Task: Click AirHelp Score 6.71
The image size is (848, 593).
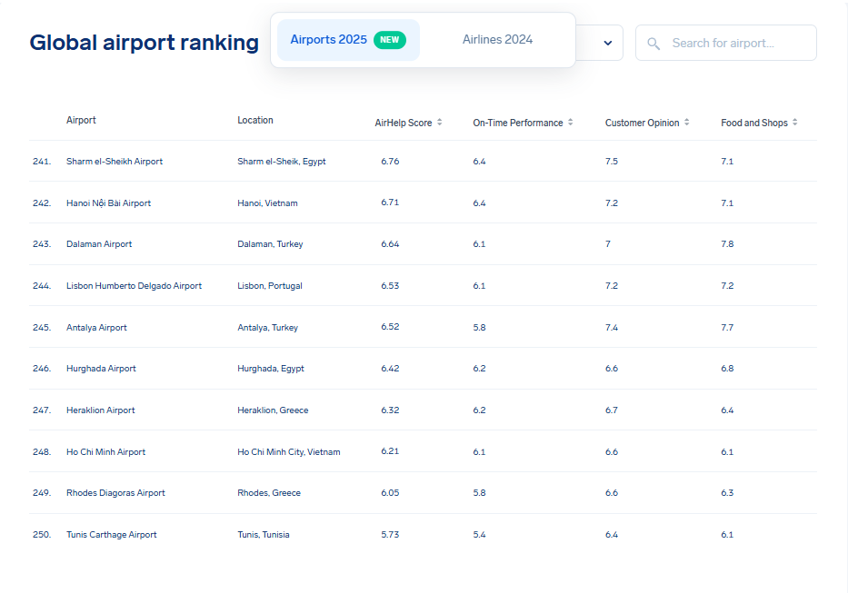Action: (390, 203)
